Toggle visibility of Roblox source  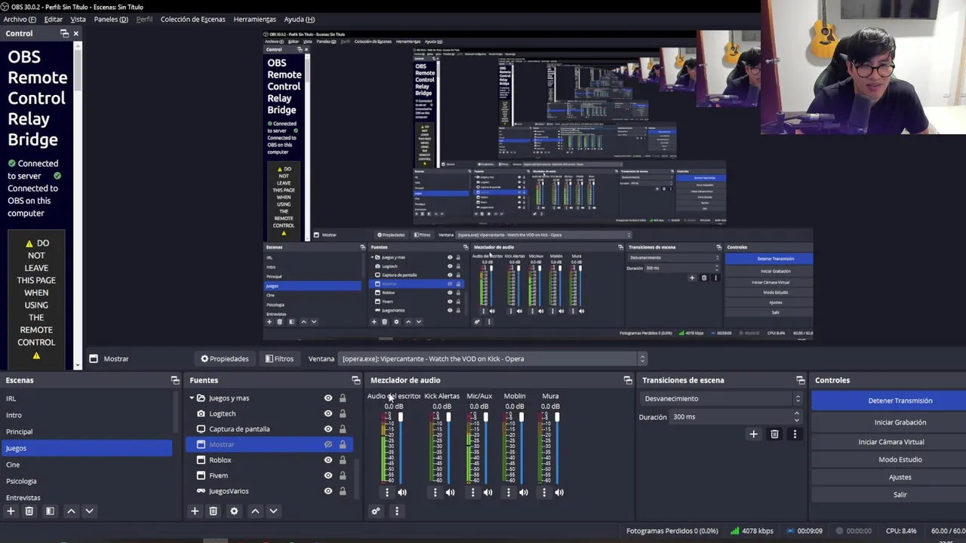(328, 460)
